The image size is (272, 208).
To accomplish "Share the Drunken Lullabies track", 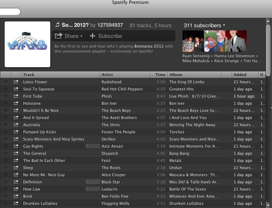I will 16,203.
